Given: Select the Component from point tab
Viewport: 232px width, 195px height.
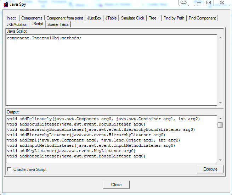Looking at the screenshot, I should coord(65,18).
